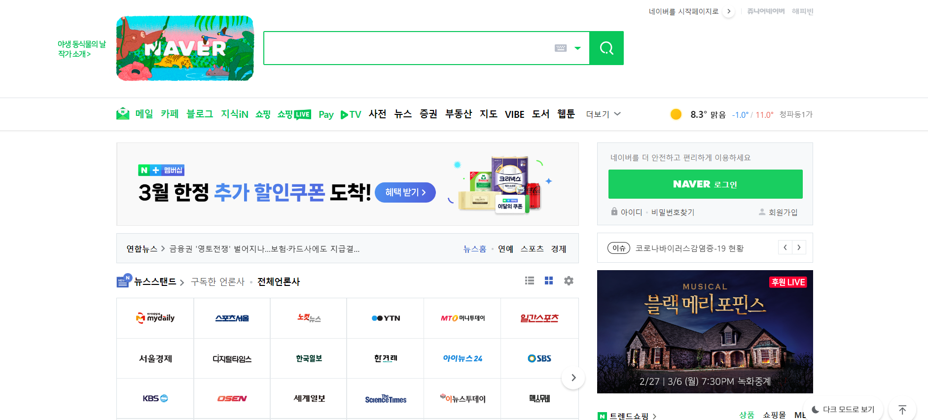Switch newsstand to list view icon
The width and height of the screenshot is (928, 420).
530,280
